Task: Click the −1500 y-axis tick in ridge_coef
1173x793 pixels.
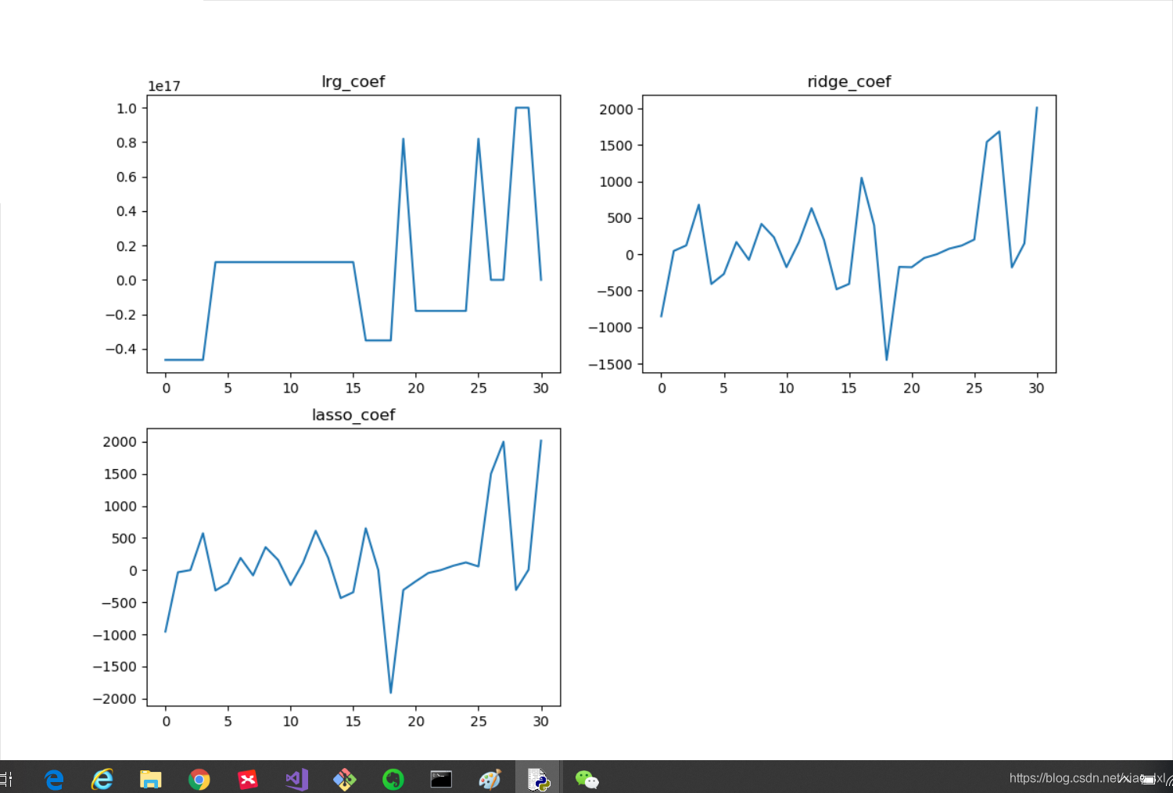Action: (x=611, y=364)
